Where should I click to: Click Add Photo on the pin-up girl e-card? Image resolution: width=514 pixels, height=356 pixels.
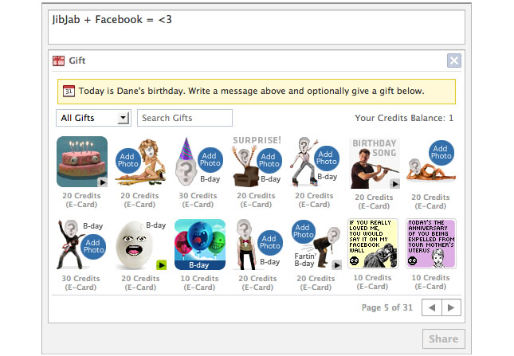(x=128, y=159)
